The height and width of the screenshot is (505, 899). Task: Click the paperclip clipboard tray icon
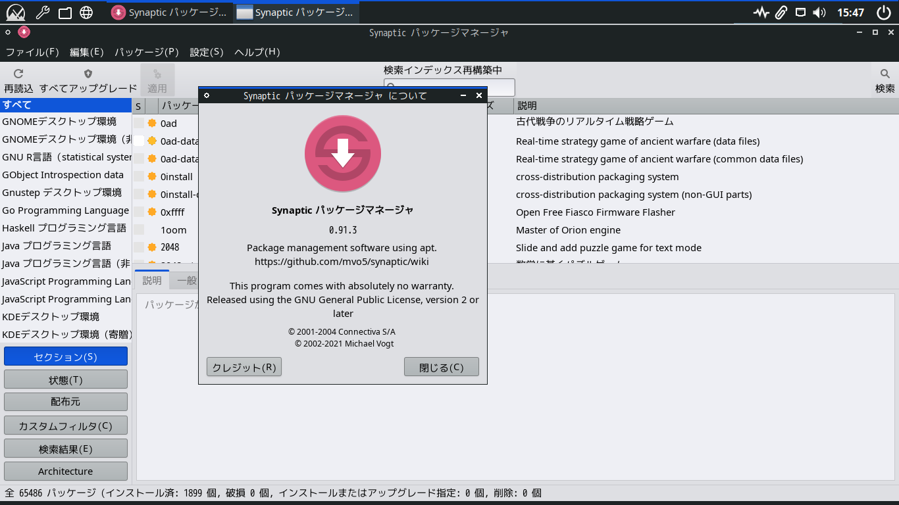click(x=781, y=12)
